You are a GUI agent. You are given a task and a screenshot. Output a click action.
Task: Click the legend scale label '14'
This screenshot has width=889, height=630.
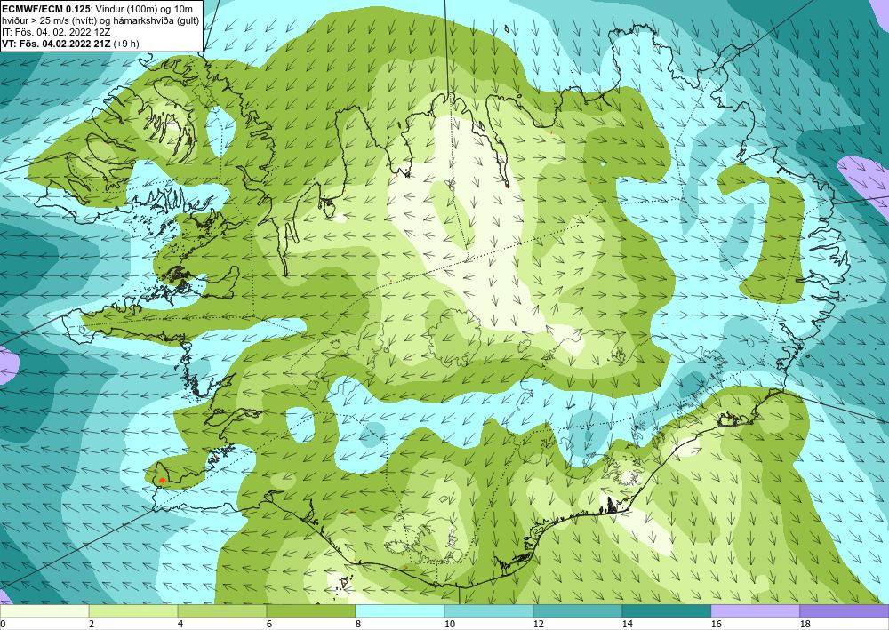pos(628,624)
